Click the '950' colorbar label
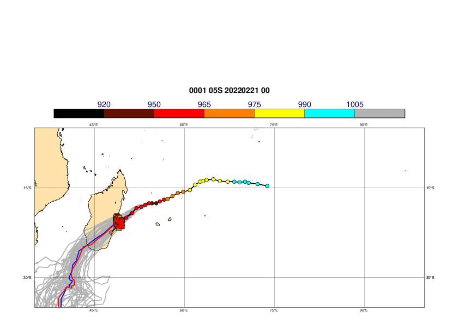The image size is (459, 324). pyautogui.click(x=154, y=104)
